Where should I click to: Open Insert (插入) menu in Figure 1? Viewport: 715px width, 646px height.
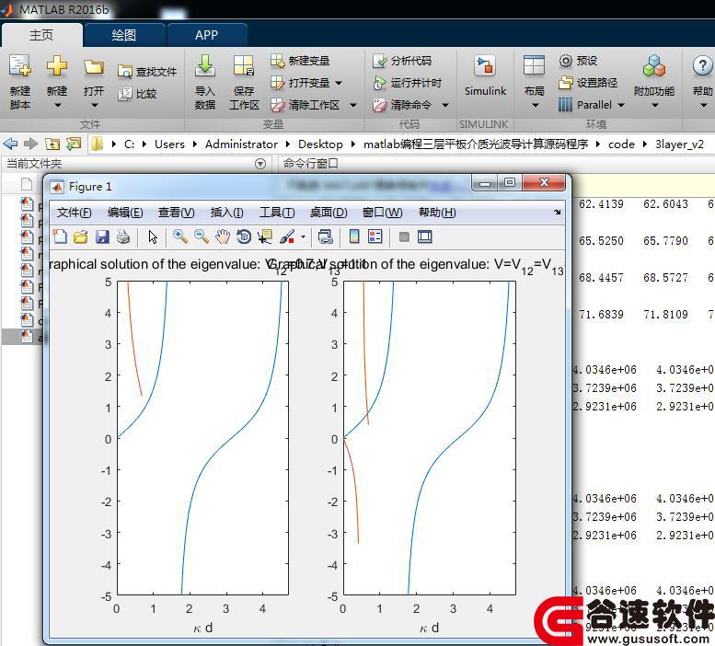coord(226,213)
